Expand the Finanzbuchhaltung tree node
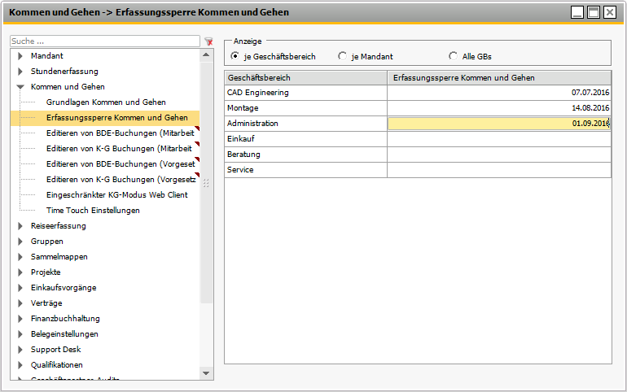Screen dimensions: 627x392 click(x=20, y=319)
